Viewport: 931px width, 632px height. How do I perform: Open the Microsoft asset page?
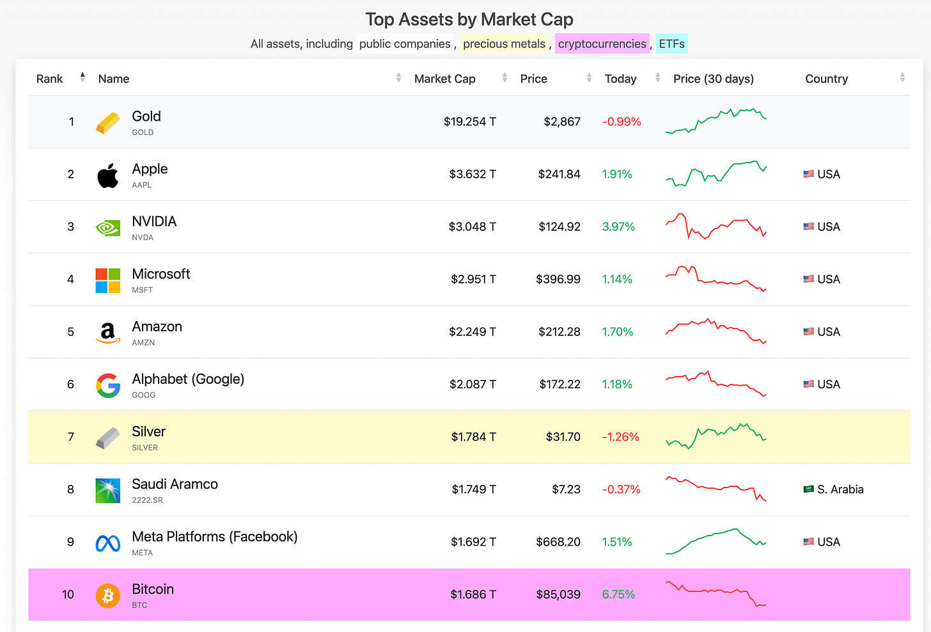tap(161, 274)
